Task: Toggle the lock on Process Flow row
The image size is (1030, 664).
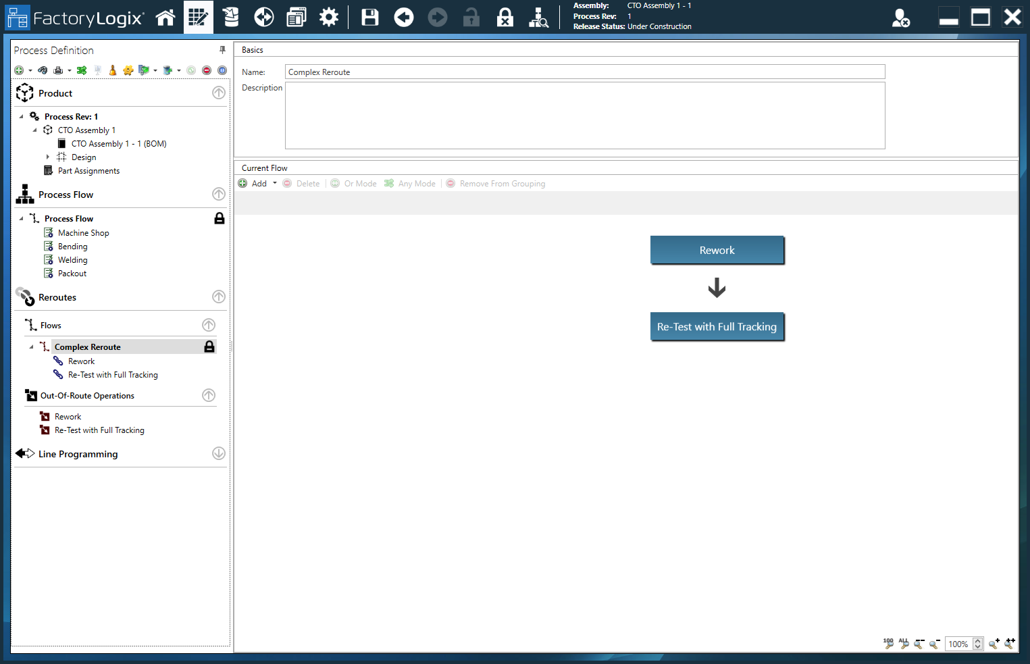Action: tap(220, 218)
